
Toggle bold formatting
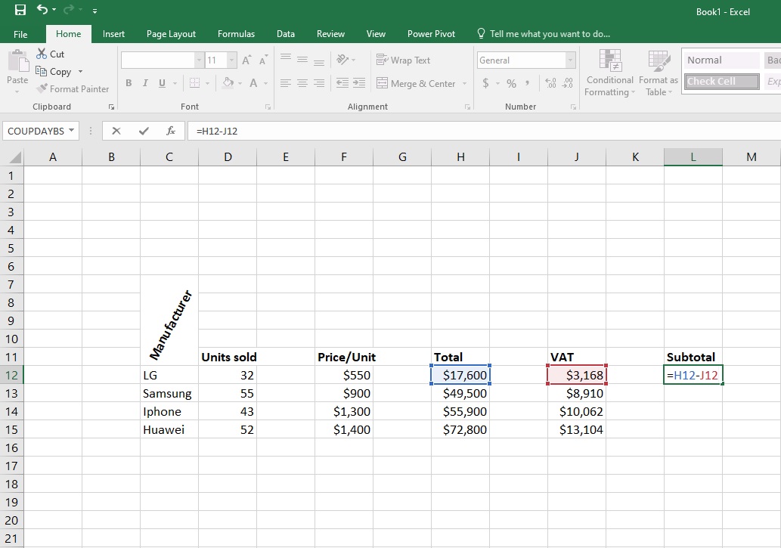[x=128, y=83]
